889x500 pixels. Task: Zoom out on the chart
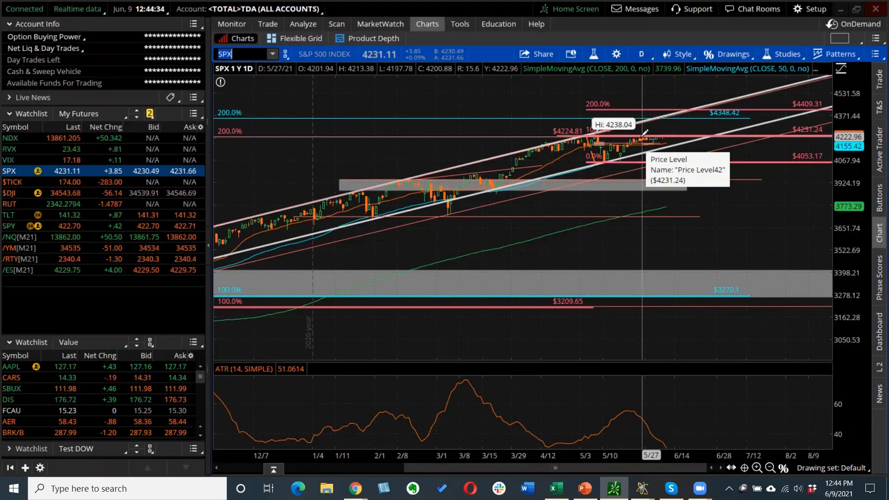coord(770,468)
